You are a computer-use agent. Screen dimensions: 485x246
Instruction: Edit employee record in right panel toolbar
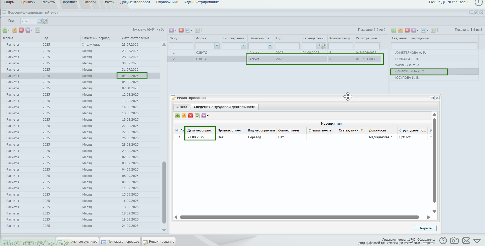[401, 30]
